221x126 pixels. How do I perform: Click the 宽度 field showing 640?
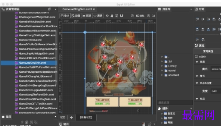[216, 91]
